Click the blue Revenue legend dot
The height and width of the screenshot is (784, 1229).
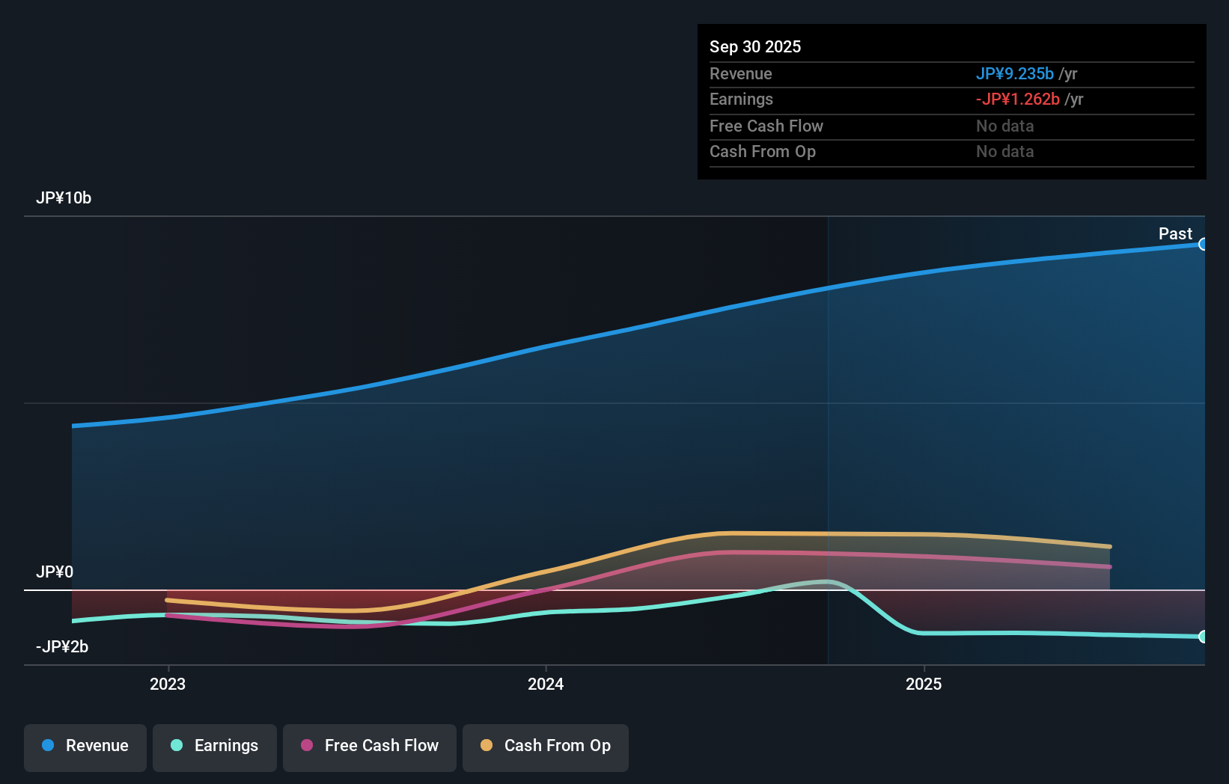(x=47, y=746)
